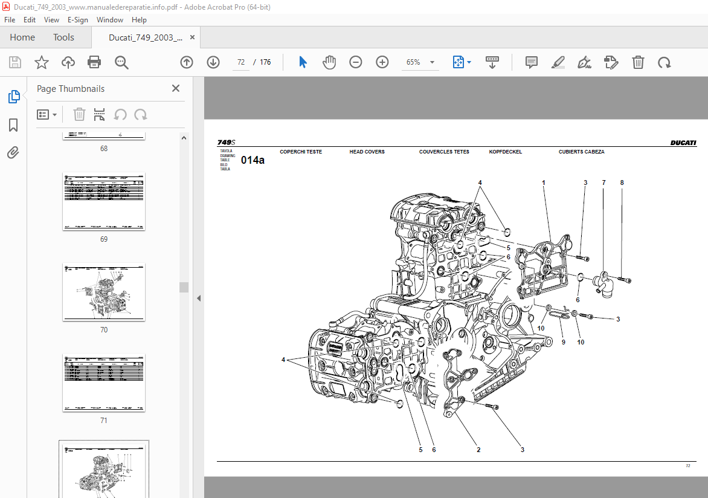Switch to the Tools tab
This screenshot has height=498, width=708.
(x=63, y=37)
